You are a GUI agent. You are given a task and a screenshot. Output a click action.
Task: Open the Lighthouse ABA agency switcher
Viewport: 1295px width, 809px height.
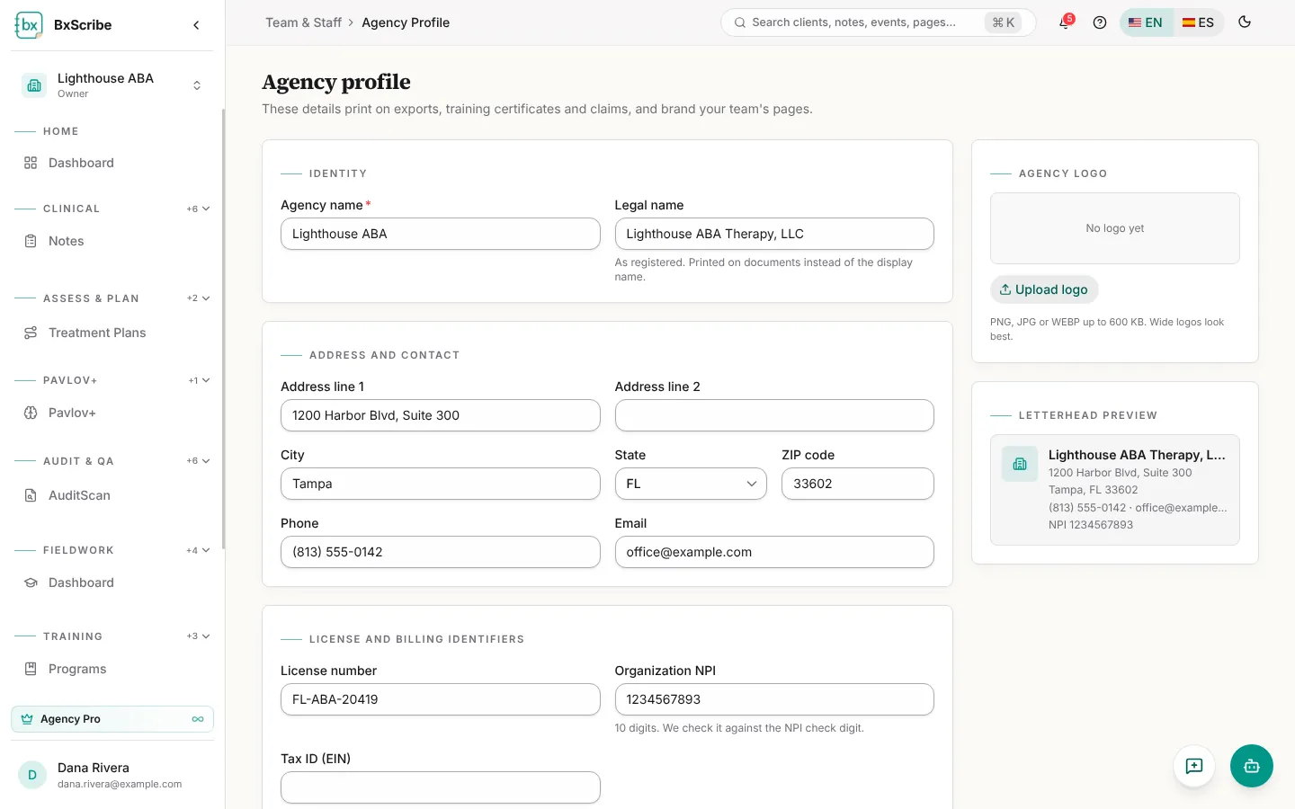[112, 85]
